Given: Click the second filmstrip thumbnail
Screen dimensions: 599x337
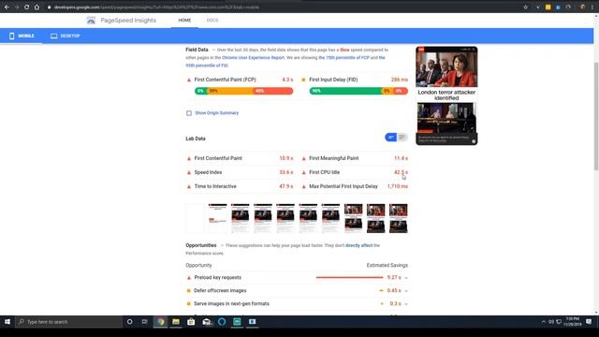Looking at the screenshot, I should tap(218, 218).
